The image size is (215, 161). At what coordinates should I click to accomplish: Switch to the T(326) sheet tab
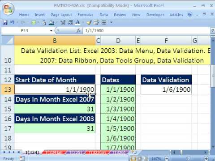tap(119, 153)
